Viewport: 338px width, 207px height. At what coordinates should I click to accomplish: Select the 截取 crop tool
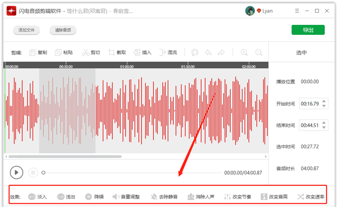(x=117, y=52)
